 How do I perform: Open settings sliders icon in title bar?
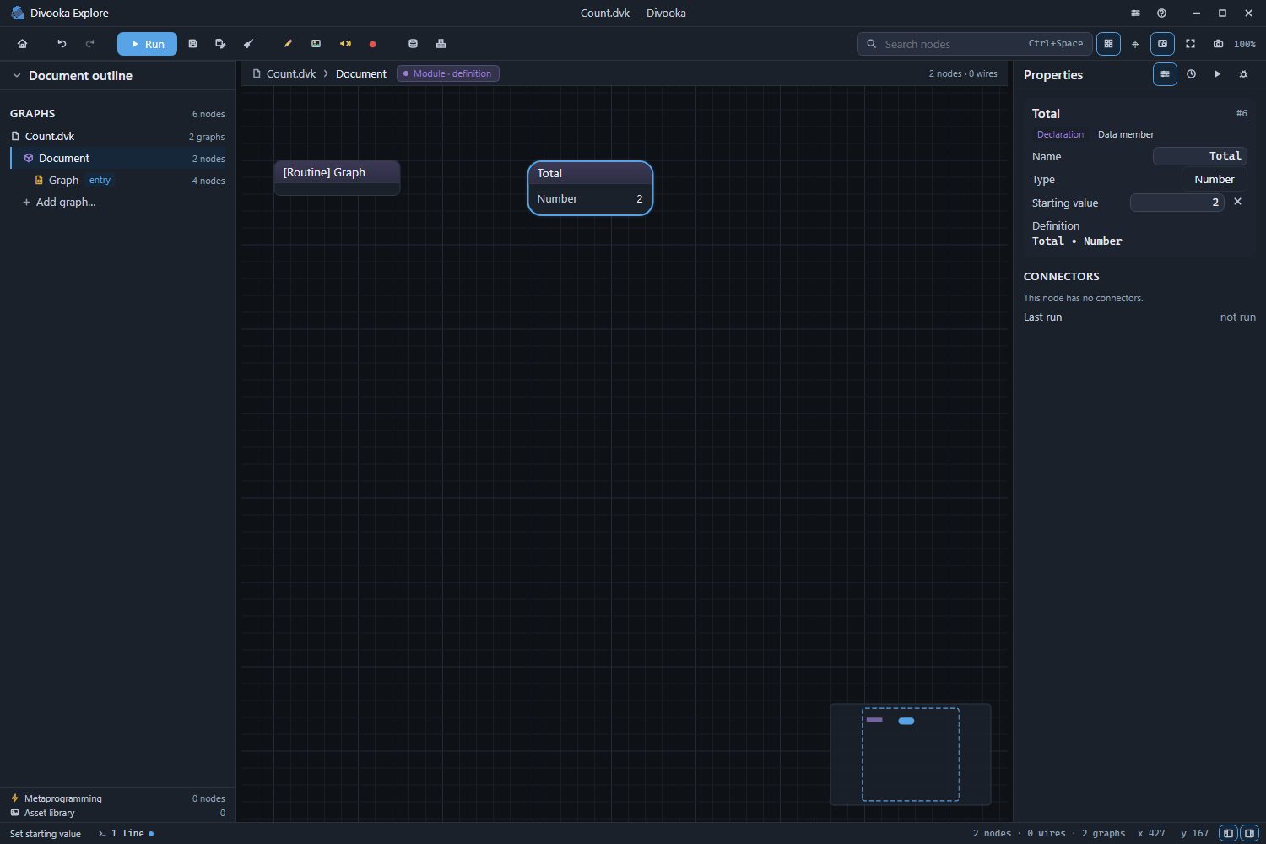point(1135,14)
